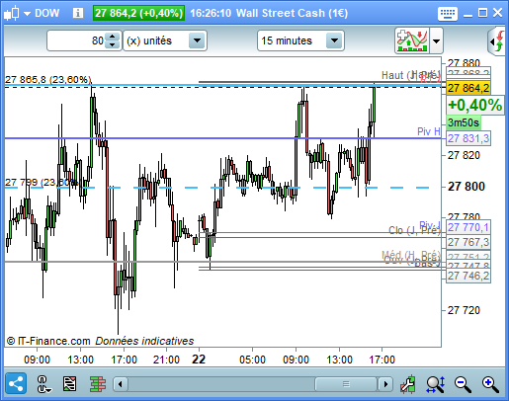Click the yellow 27 864,2 price label

[468, 88]
